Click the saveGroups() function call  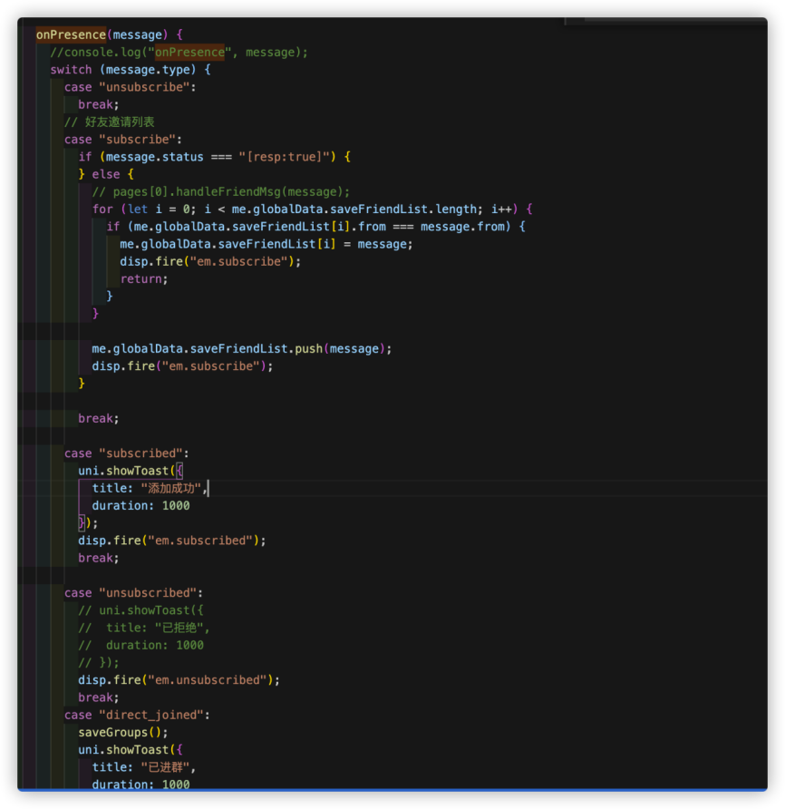(123, 732)
